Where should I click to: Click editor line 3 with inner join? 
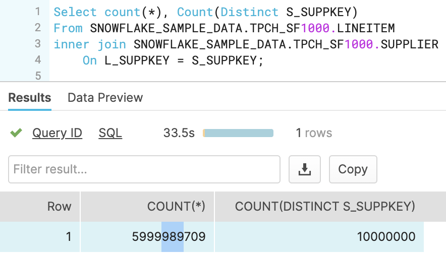[246, 45]
